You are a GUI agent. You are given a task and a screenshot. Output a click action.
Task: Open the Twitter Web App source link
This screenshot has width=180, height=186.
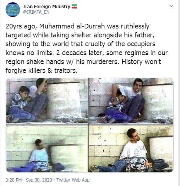73,180
